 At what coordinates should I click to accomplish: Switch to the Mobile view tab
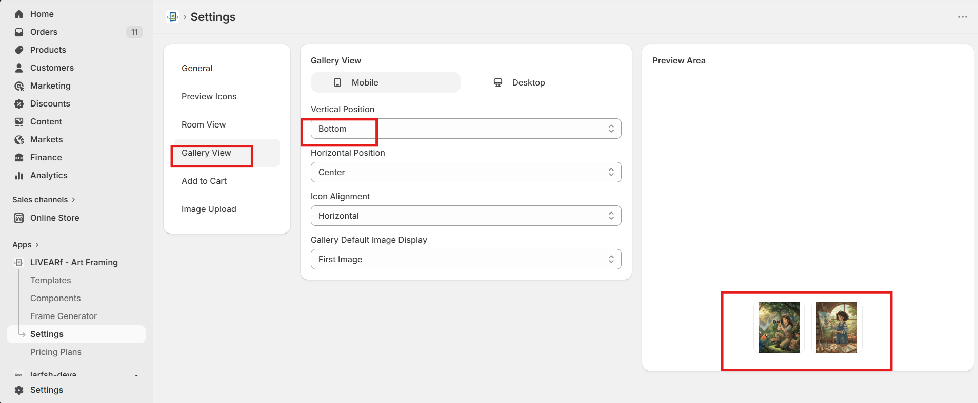pyautogui.click(x=386, y=82)
